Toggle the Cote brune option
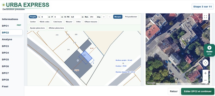 [x=58, y=22]
